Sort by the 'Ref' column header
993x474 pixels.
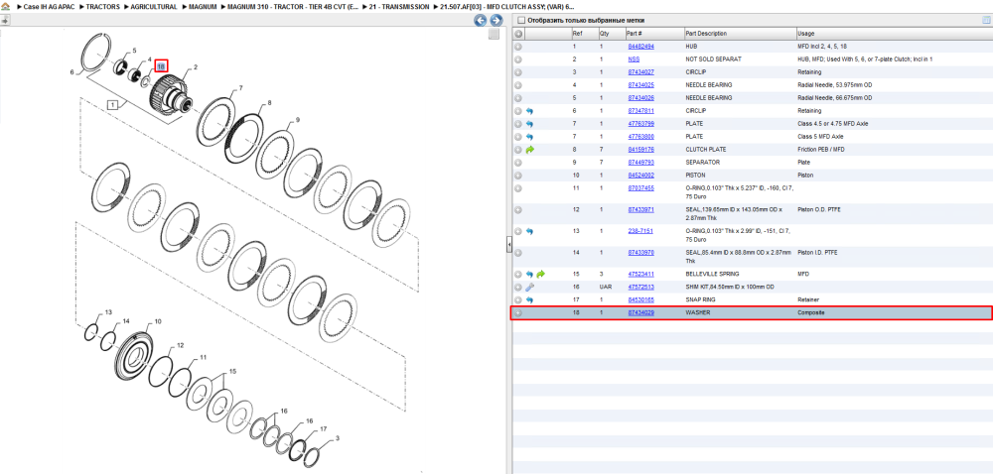pos(577,34)
